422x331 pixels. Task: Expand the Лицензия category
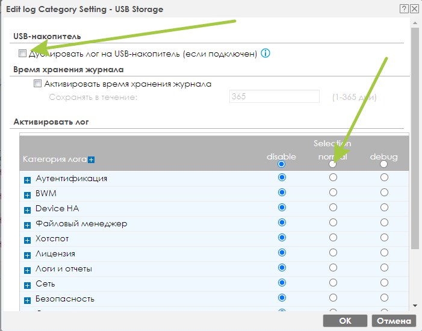(x=28, y=255)
